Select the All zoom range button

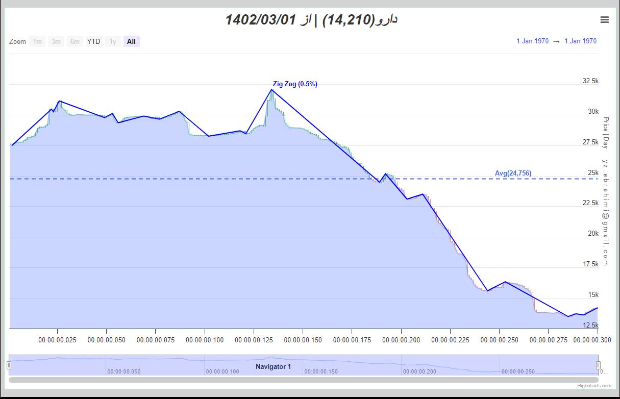coord(132,41)
